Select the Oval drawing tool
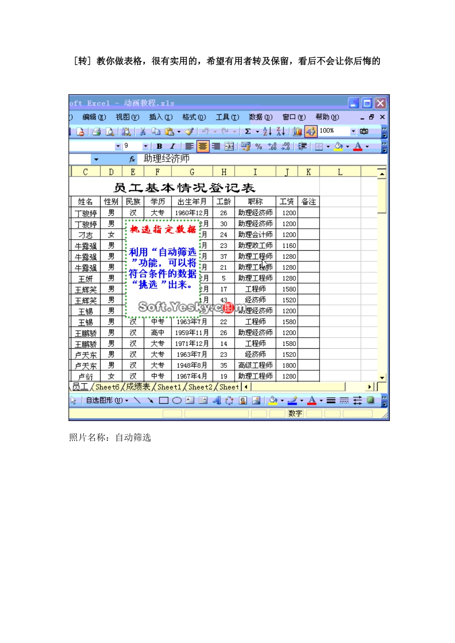The height and width of the screenshot is (643, 455). coord(177,400)
